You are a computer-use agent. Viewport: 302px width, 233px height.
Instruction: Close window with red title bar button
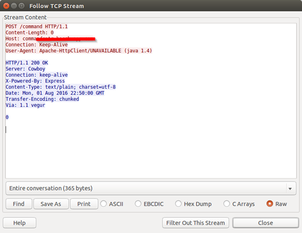[6, 6]
